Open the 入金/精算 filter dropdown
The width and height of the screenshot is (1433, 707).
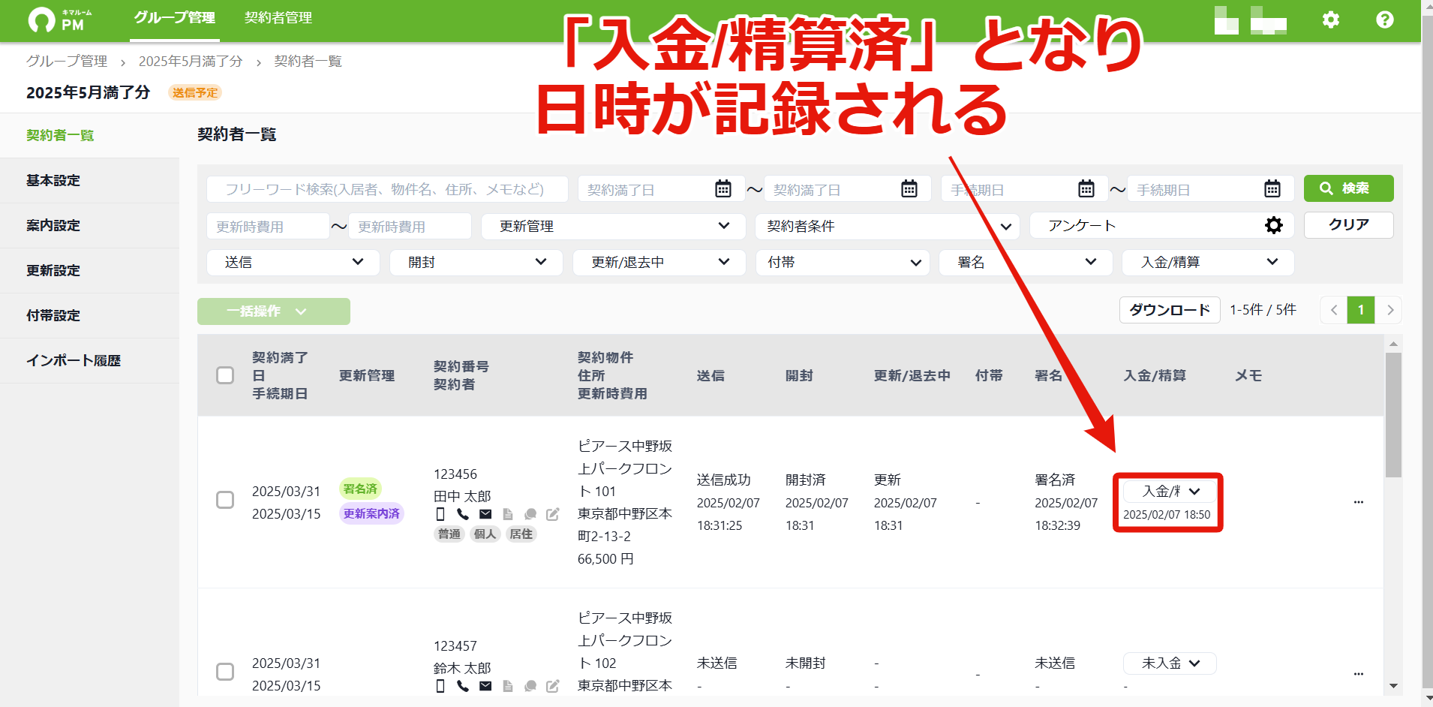click(1208, 262)
